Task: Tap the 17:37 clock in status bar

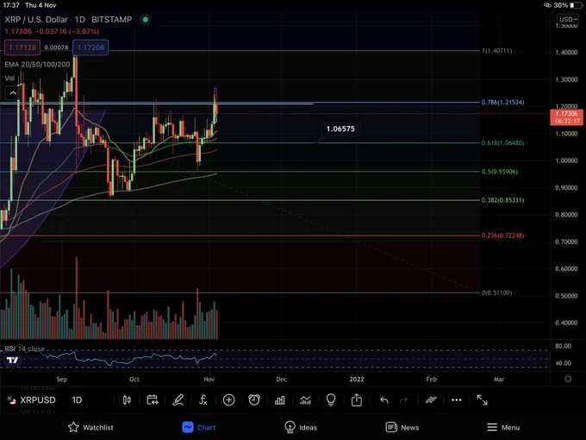Action: coord(11,5)
